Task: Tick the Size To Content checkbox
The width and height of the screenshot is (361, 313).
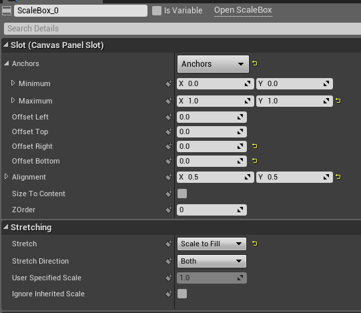Action: point(182,194)
